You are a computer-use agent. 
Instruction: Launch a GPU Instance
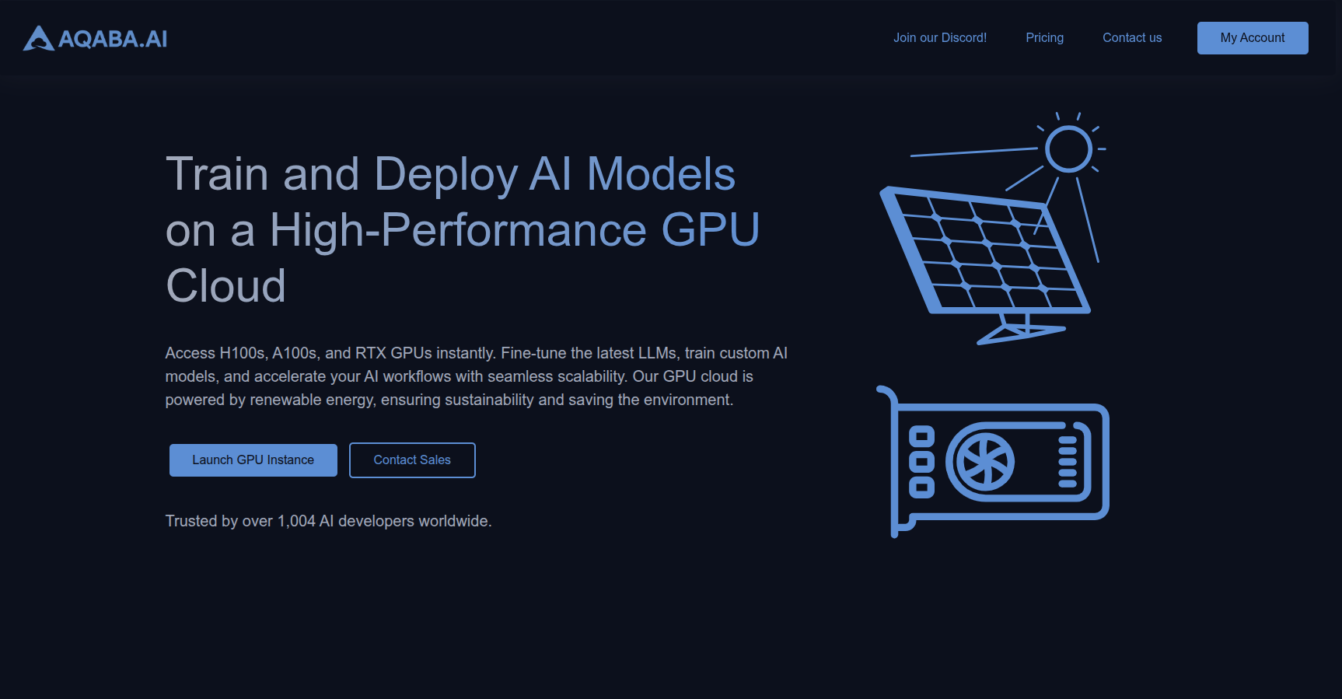point(253,460)
